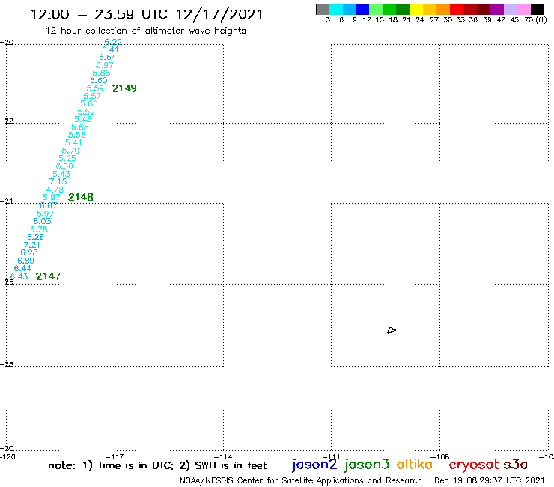This screenshot has width=554, height=487.
Task: Click the 6.44 wave height value
Action: click(x=22, y=269)
